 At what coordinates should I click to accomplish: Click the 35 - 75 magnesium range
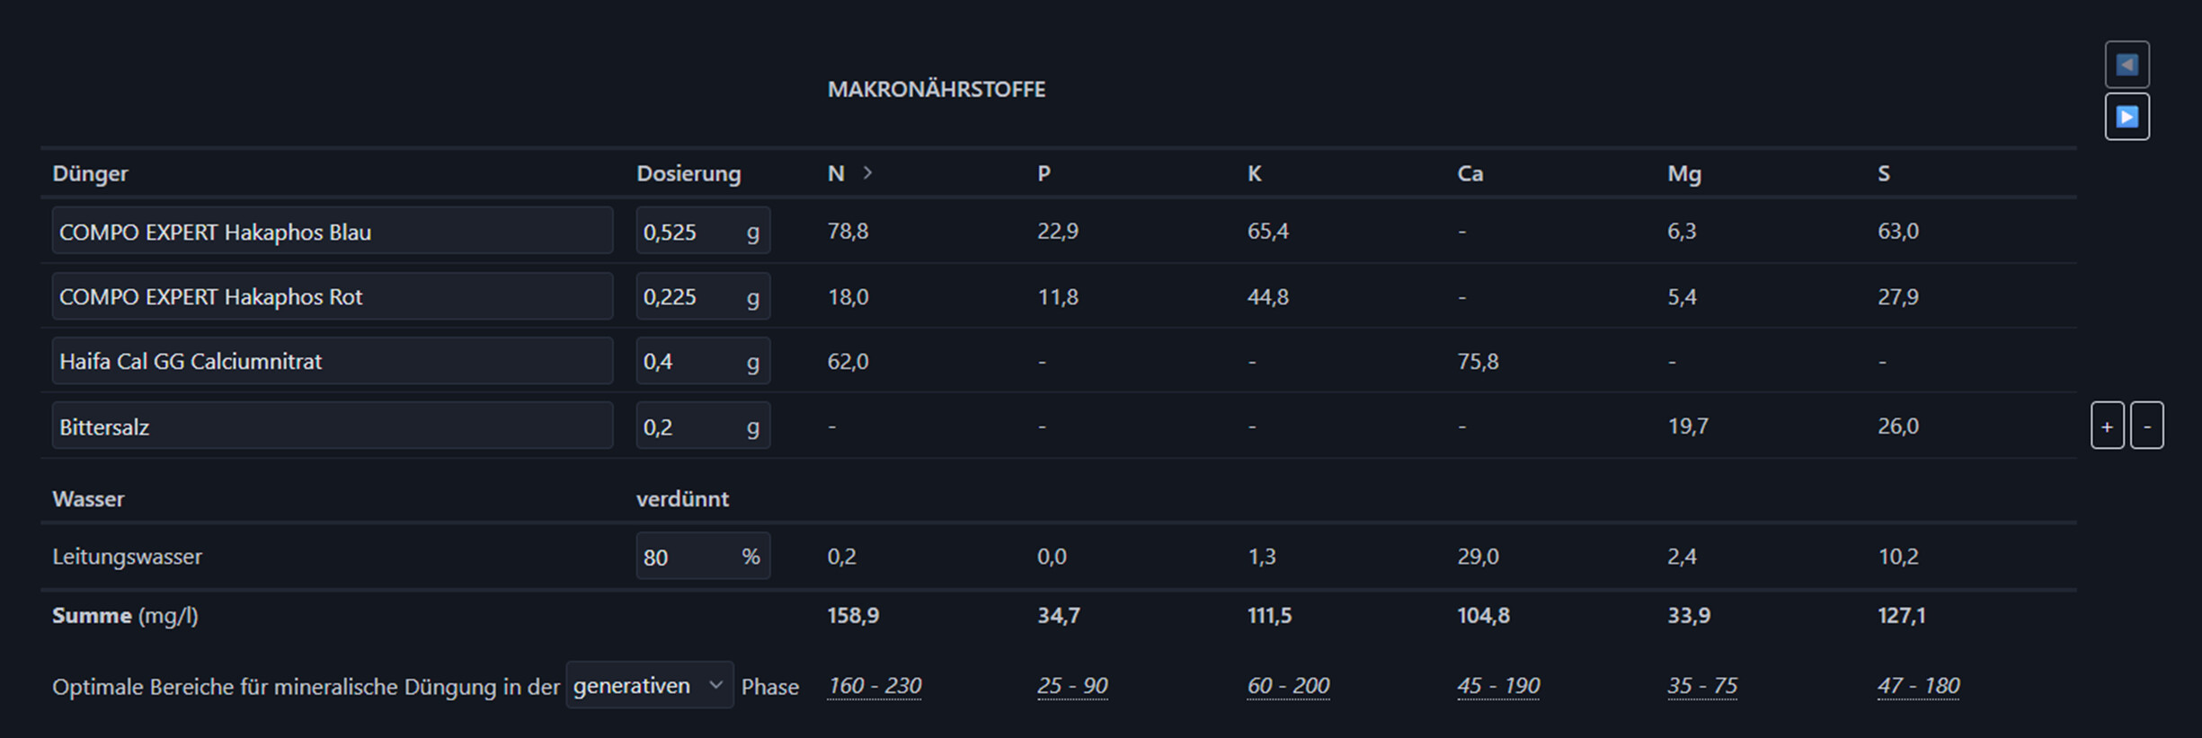click(x=1702, y=686)
